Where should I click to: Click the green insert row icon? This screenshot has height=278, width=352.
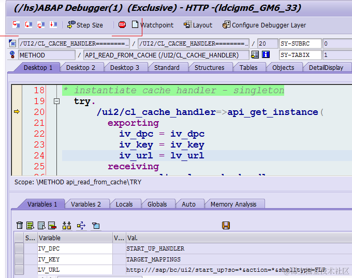pos(30,225)
